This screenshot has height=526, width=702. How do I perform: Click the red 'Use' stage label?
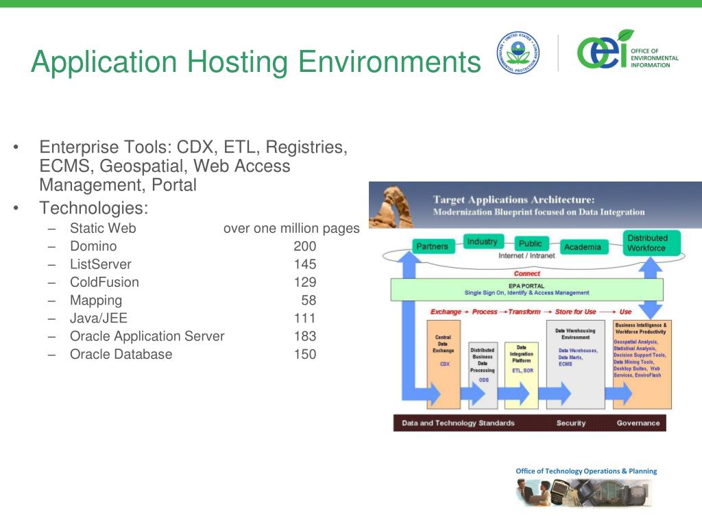click(625, 312)
